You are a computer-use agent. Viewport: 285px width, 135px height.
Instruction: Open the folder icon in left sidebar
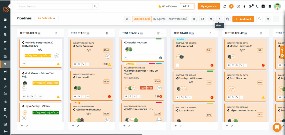tap(5, 94)
